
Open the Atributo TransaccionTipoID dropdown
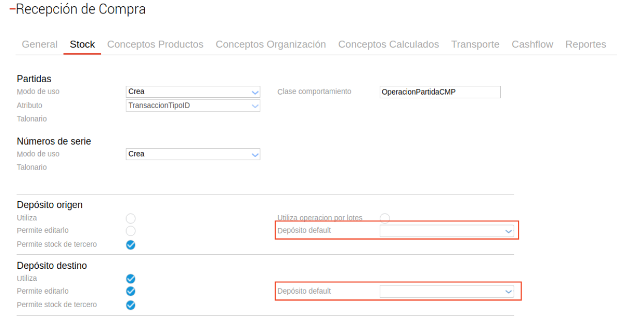[x=193, y=105]
